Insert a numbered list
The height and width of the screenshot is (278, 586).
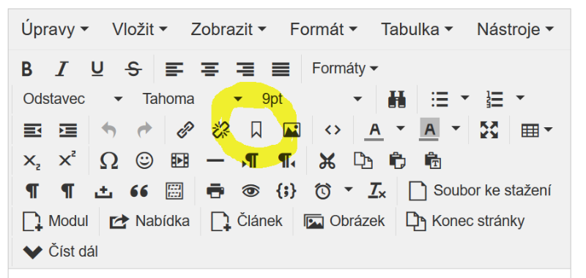tap(495, 99)
